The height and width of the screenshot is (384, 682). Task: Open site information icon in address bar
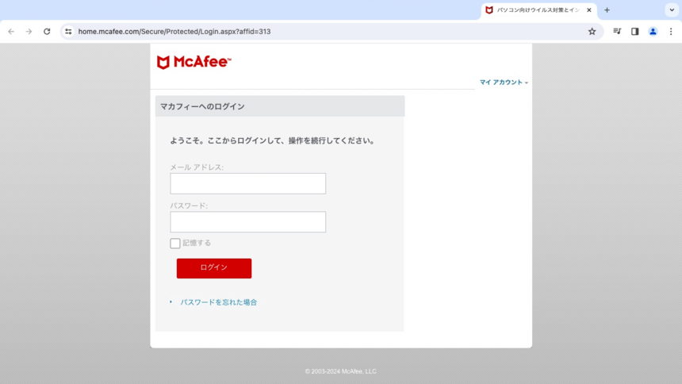(x=68, y=32)
